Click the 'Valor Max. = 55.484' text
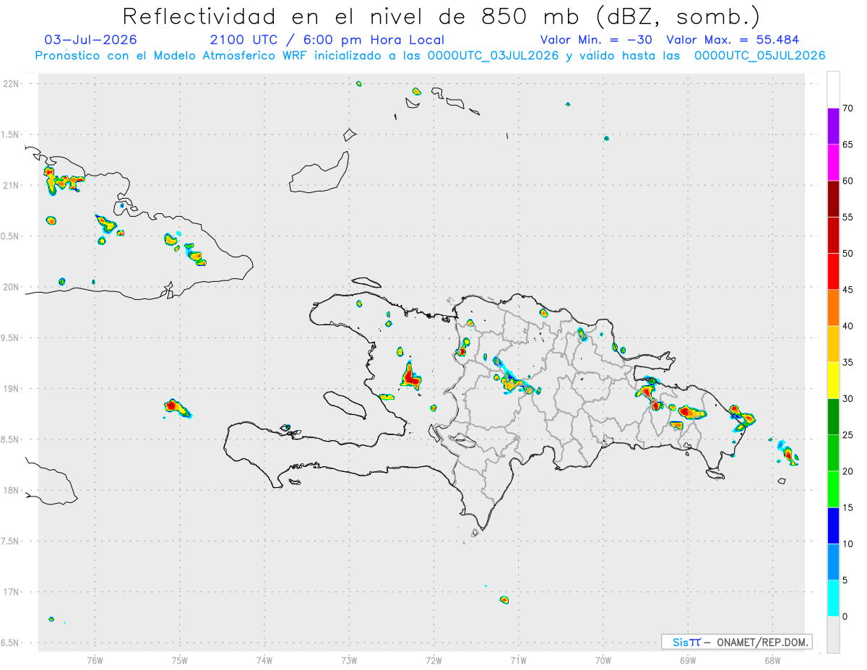The height and width of the screenshot is (670, 867). (x=733, y=40)
